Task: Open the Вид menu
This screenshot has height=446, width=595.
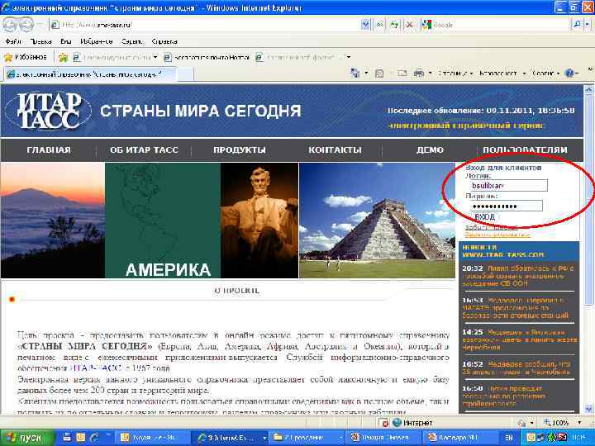Action: tap(65, 41)
